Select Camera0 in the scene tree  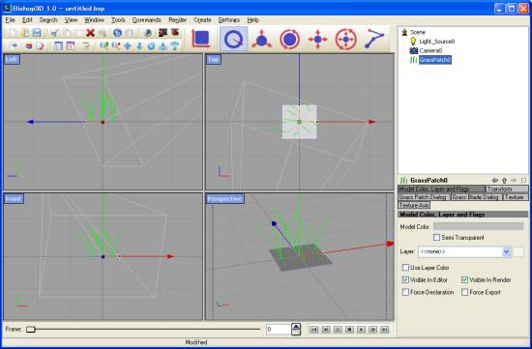coord(430,50)
